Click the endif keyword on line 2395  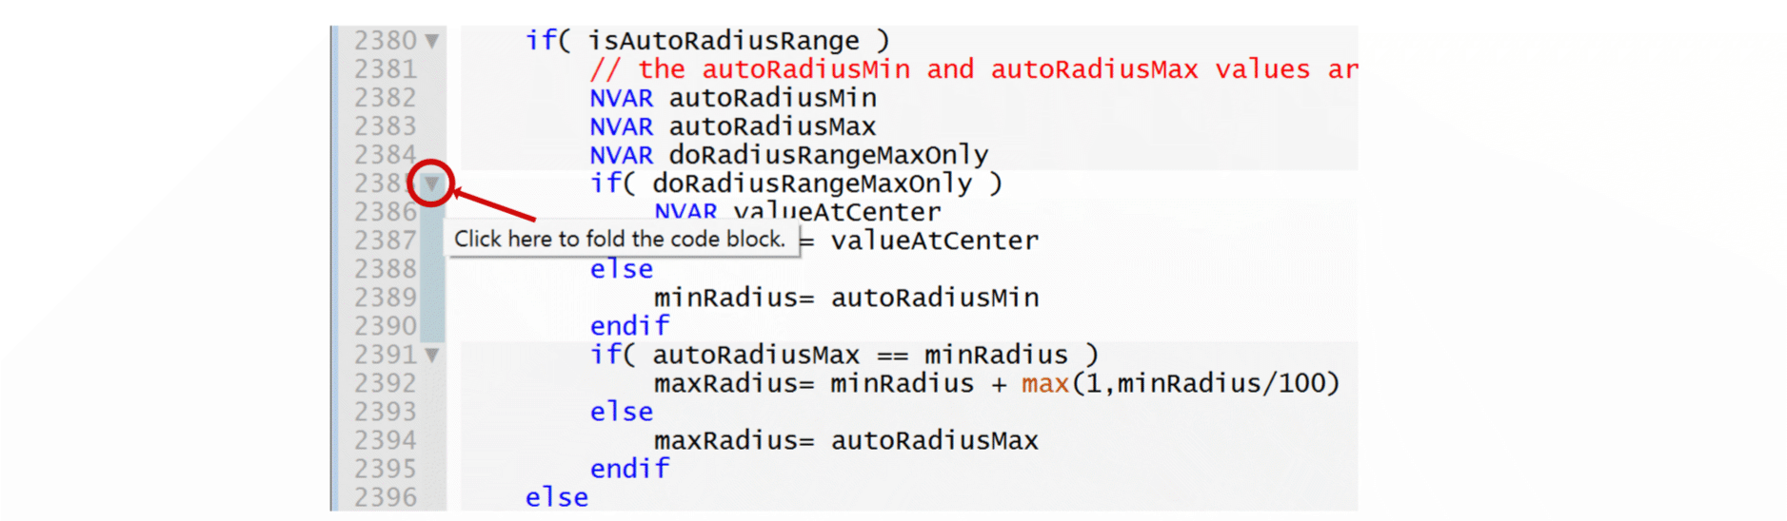[629, 469]
